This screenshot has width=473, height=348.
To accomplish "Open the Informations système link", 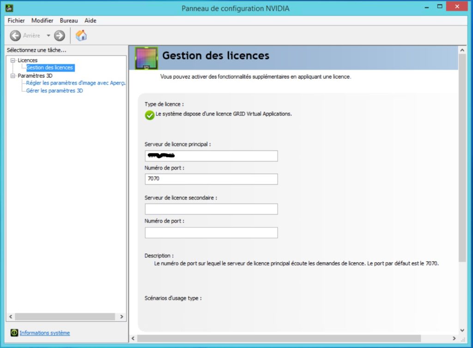I will coord(45,333).
